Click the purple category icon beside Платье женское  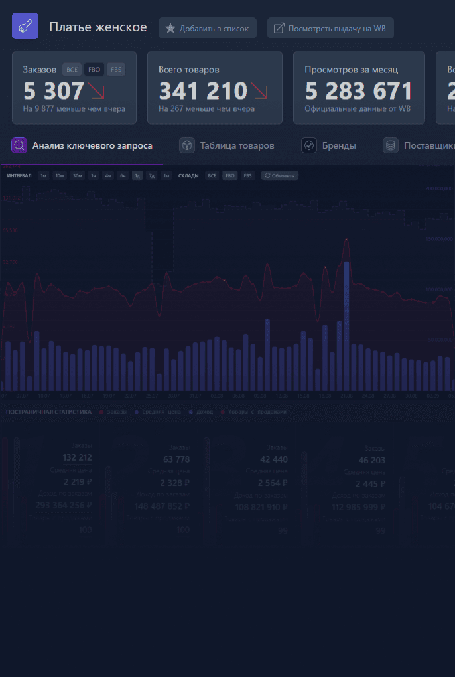tap(25, 26)
